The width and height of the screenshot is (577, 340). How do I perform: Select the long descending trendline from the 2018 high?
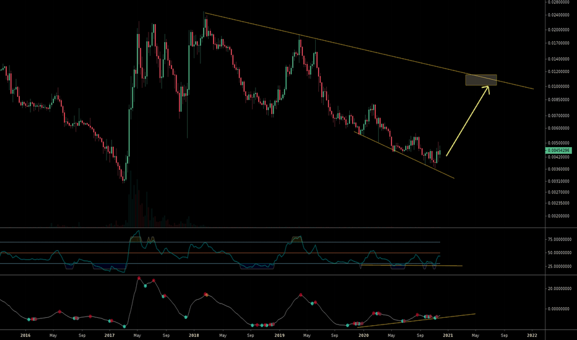[x=369, y=51]
